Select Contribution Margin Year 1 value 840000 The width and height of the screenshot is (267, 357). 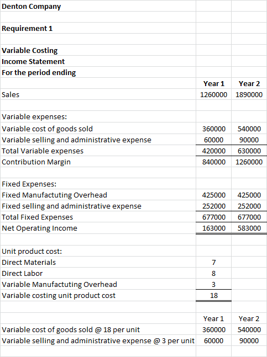point(213,162)
